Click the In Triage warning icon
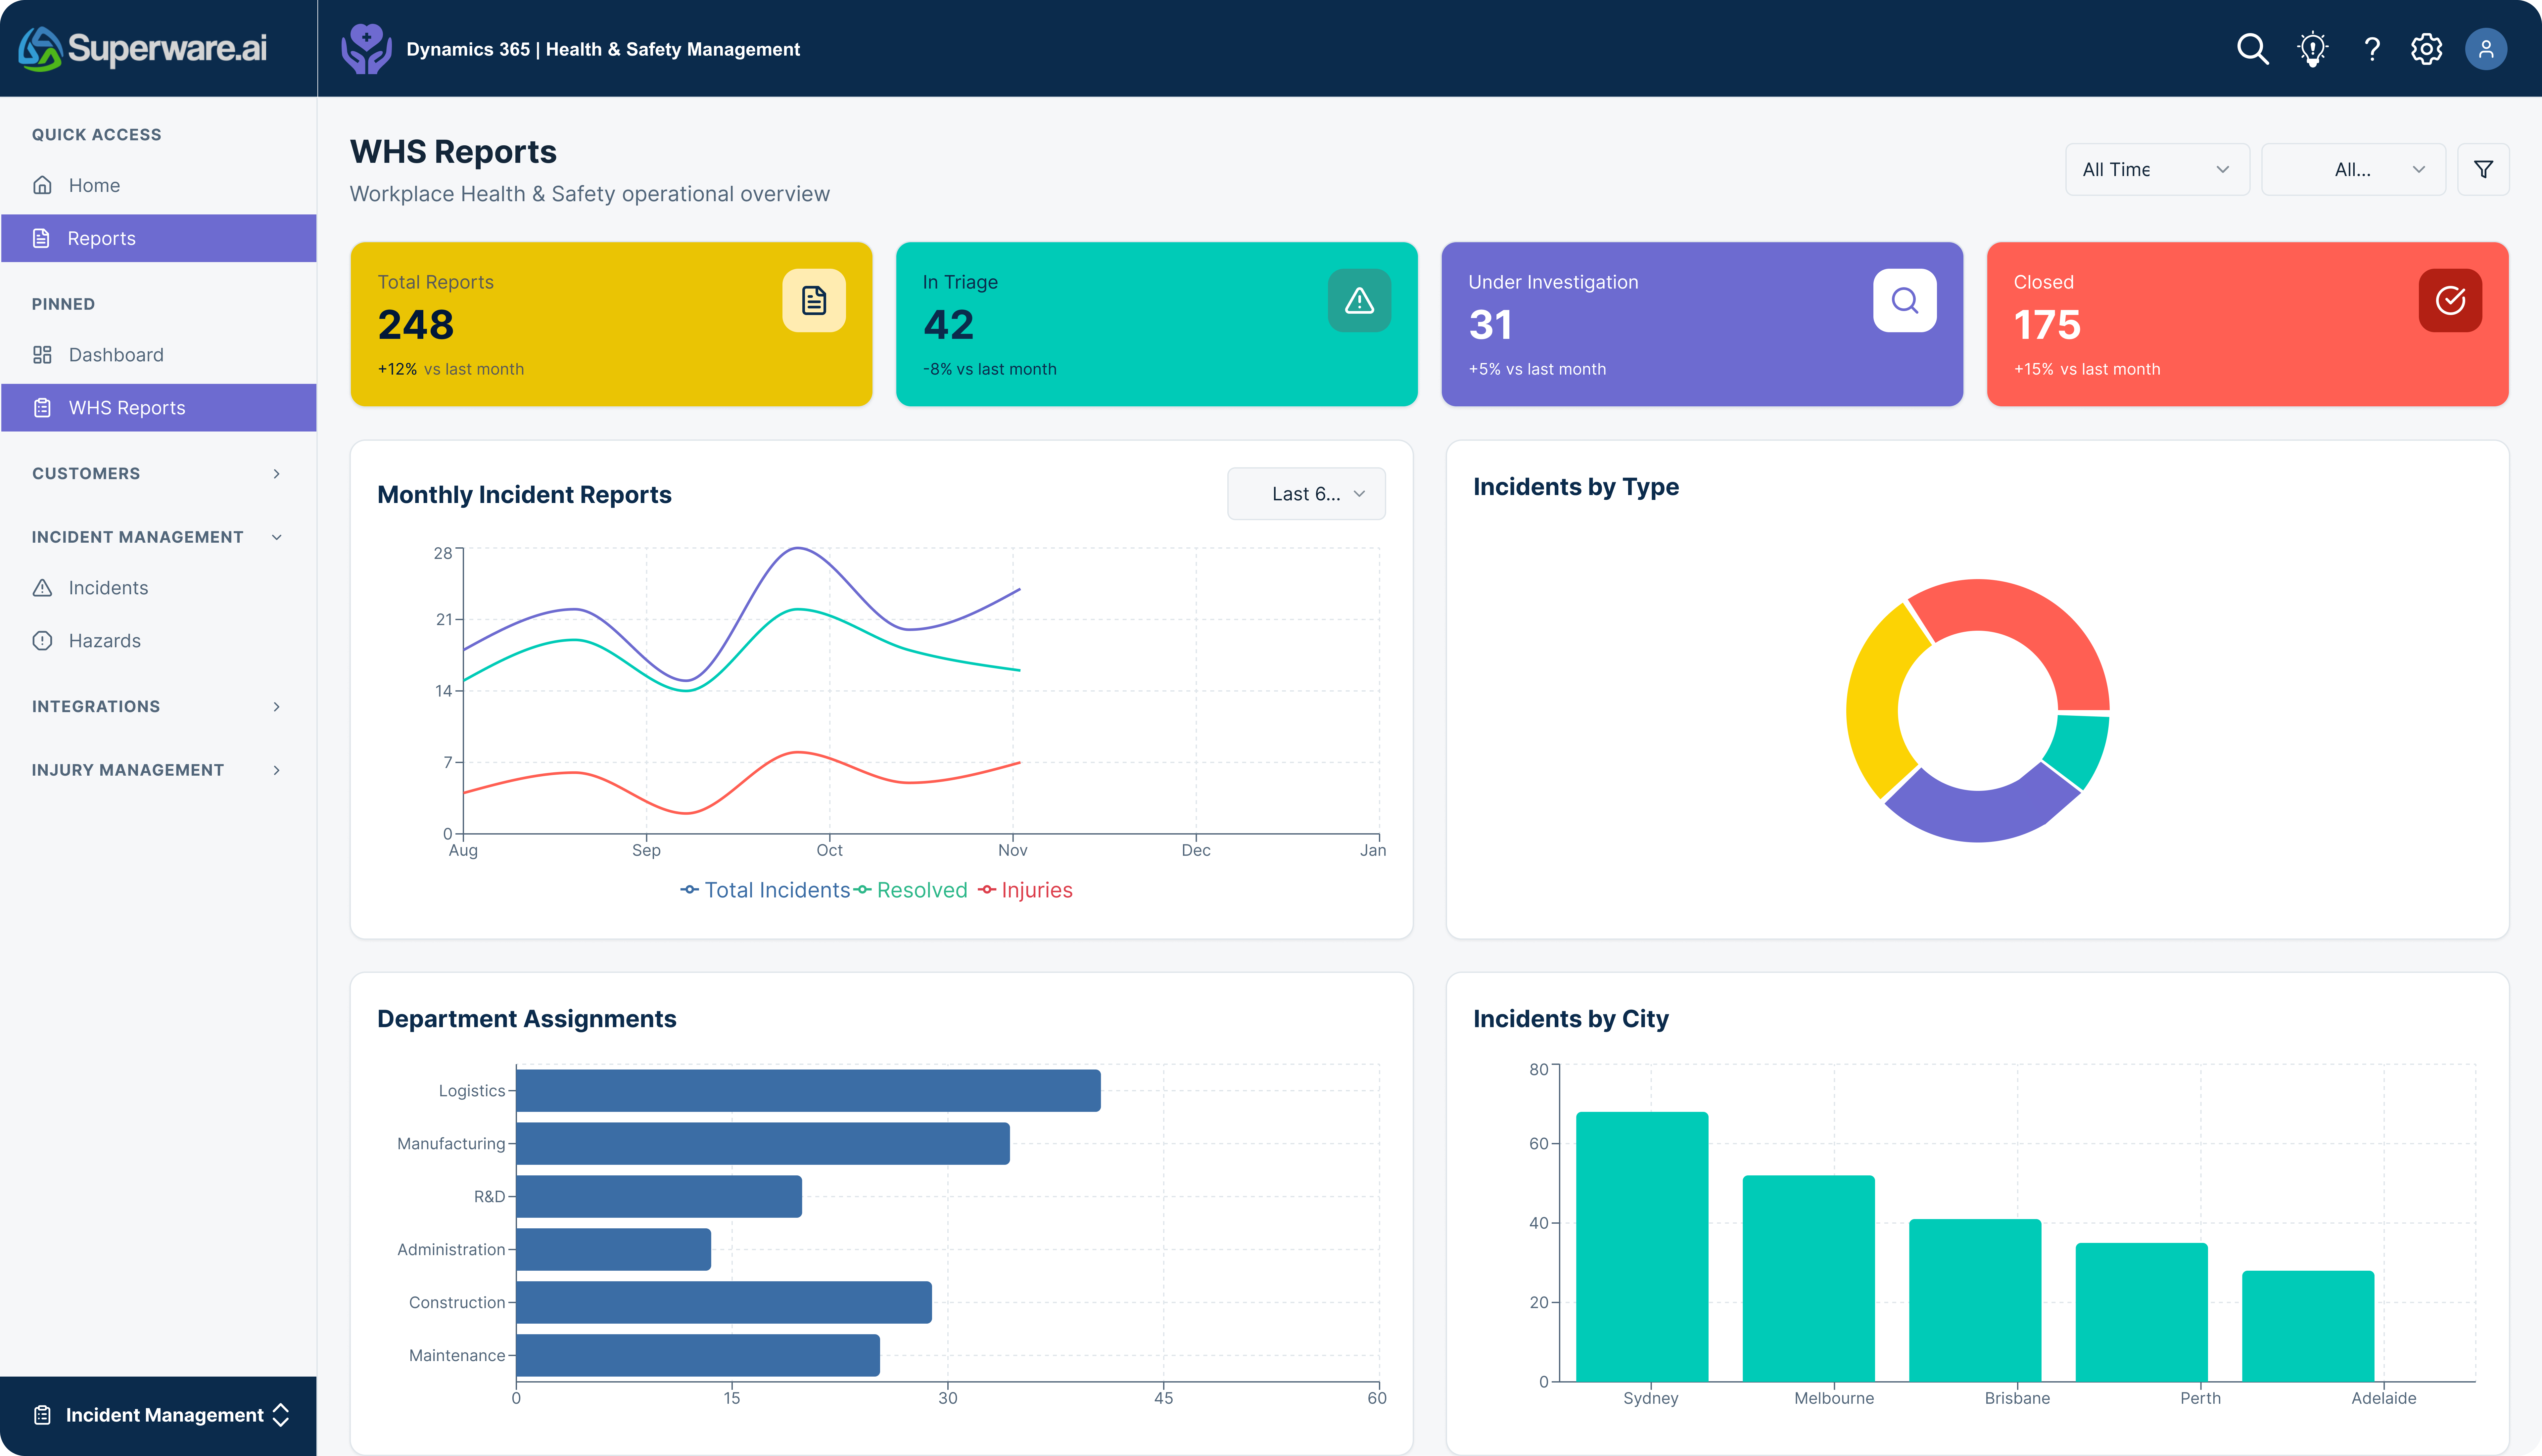2542x1456 pixels. 1359,300
